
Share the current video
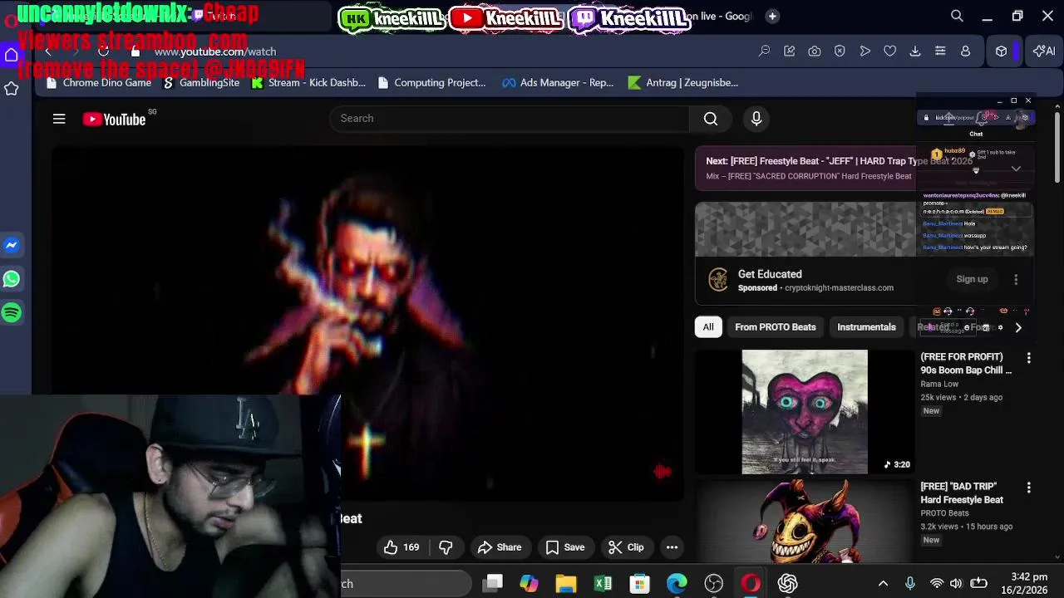pyautogui.click(x=500, y=547)
